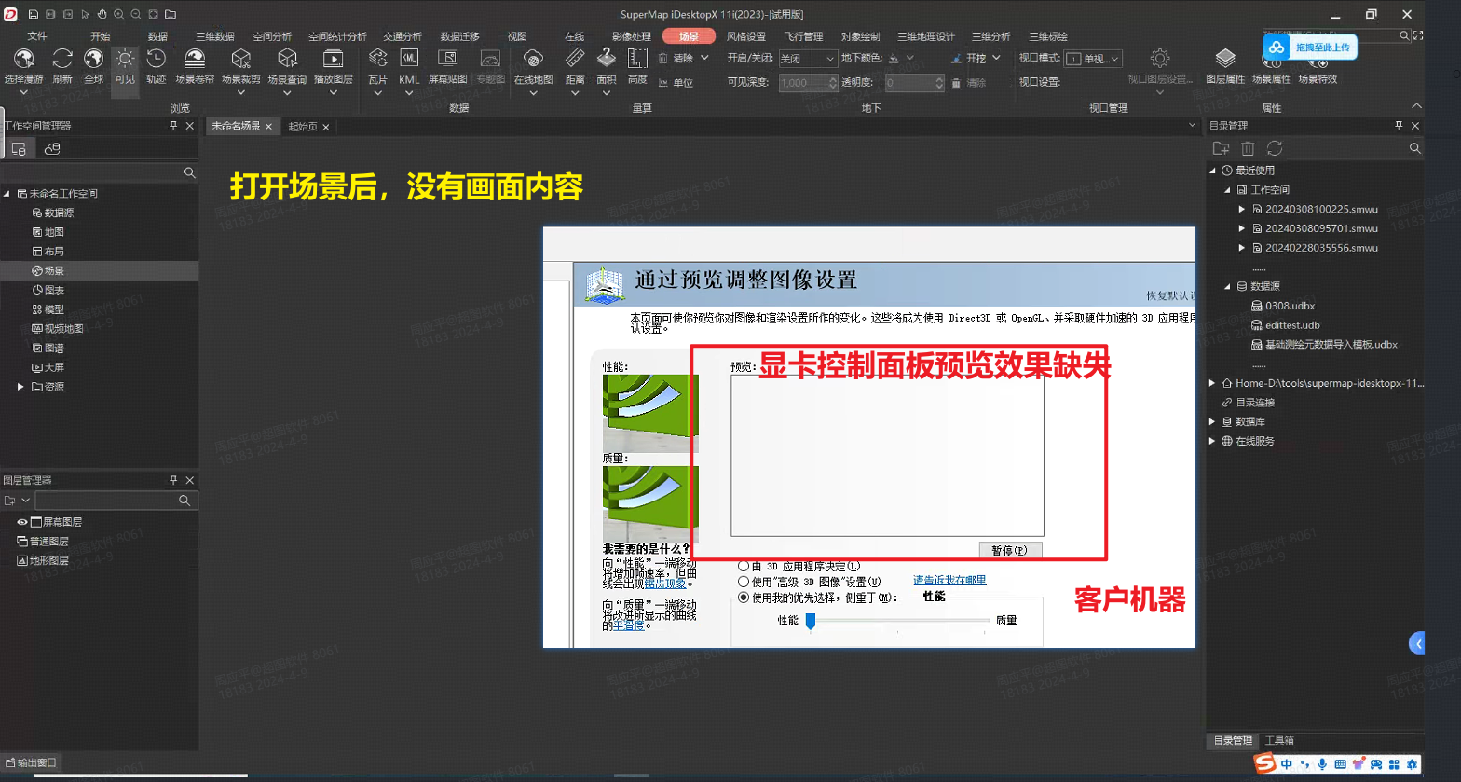Click the 输出窗口 output window button
This screenshot has height=782, width=1461.
(30, 762)
